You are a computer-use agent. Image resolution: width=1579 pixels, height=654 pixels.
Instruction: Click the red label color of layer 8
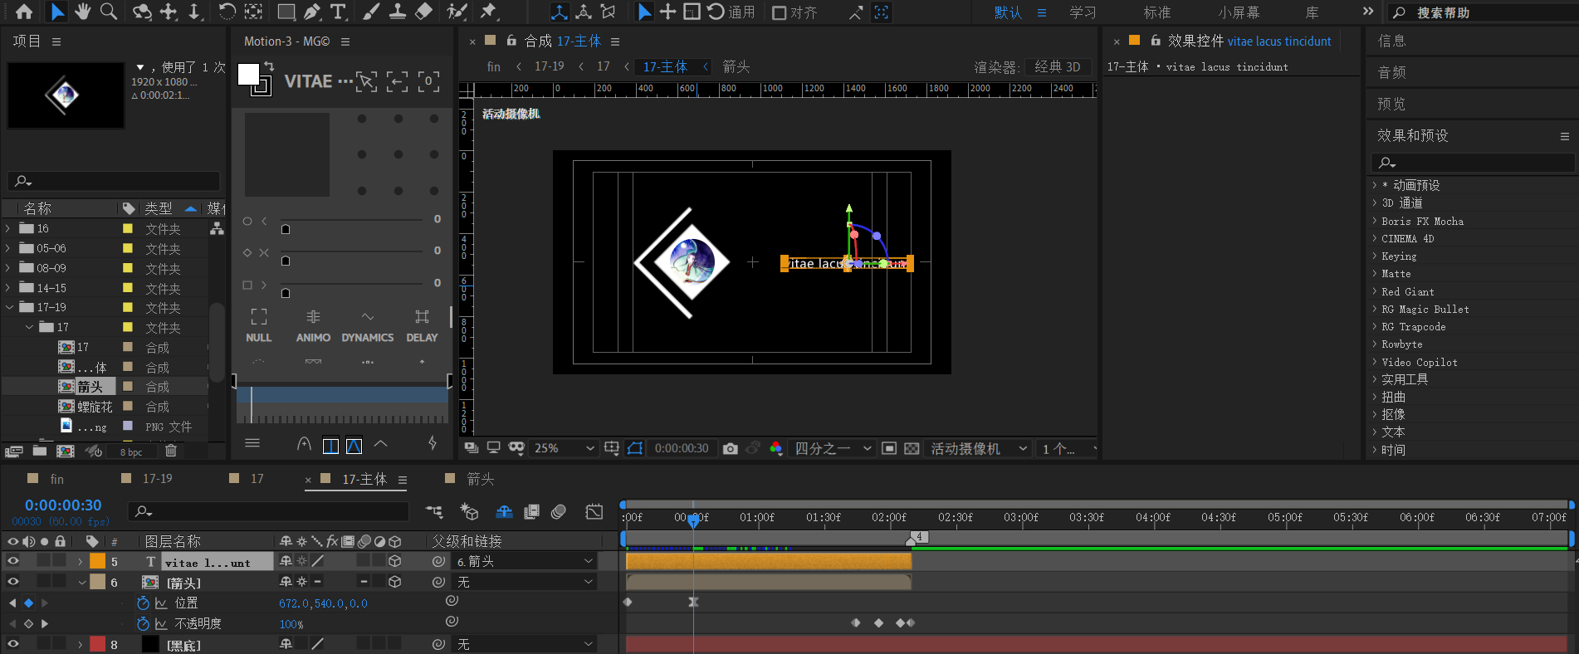coord(98,643)
